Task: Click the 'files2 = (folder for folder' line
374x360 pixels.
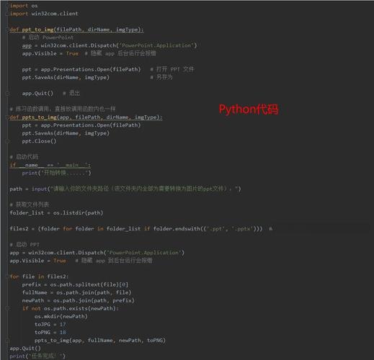Action: [x=136, y=229]
